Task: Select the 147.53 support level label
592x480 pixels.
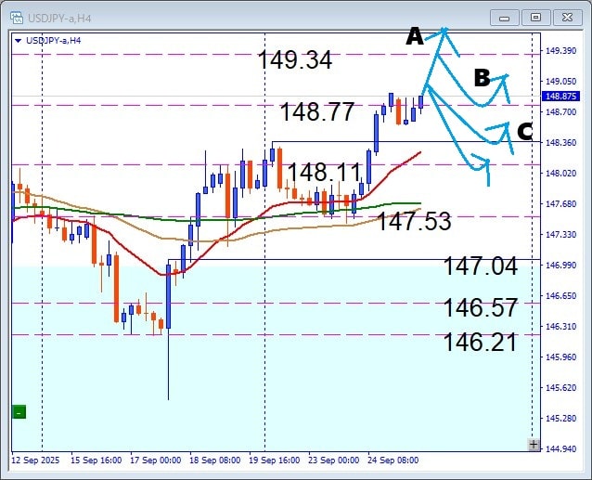Action: click(x=414, y=221)
